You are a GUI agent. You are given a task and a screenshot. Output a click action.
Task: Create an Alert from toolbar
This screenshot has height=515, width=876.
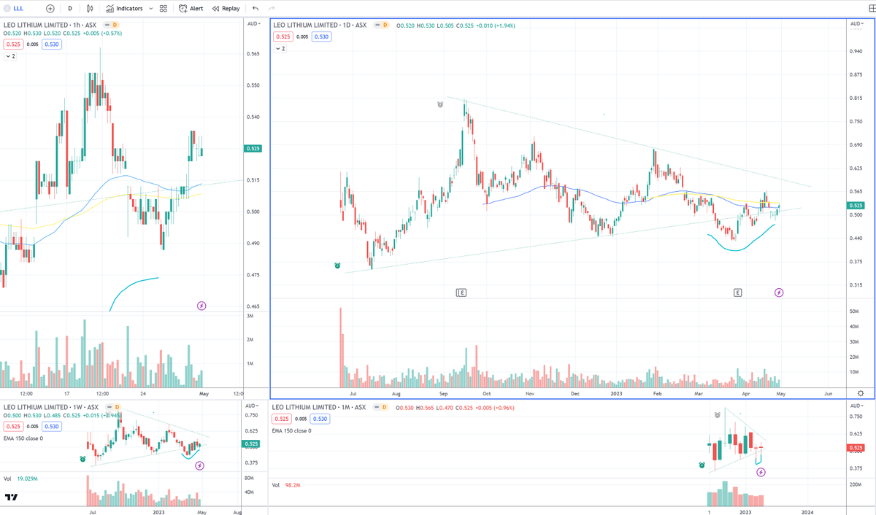coord(192,9)
